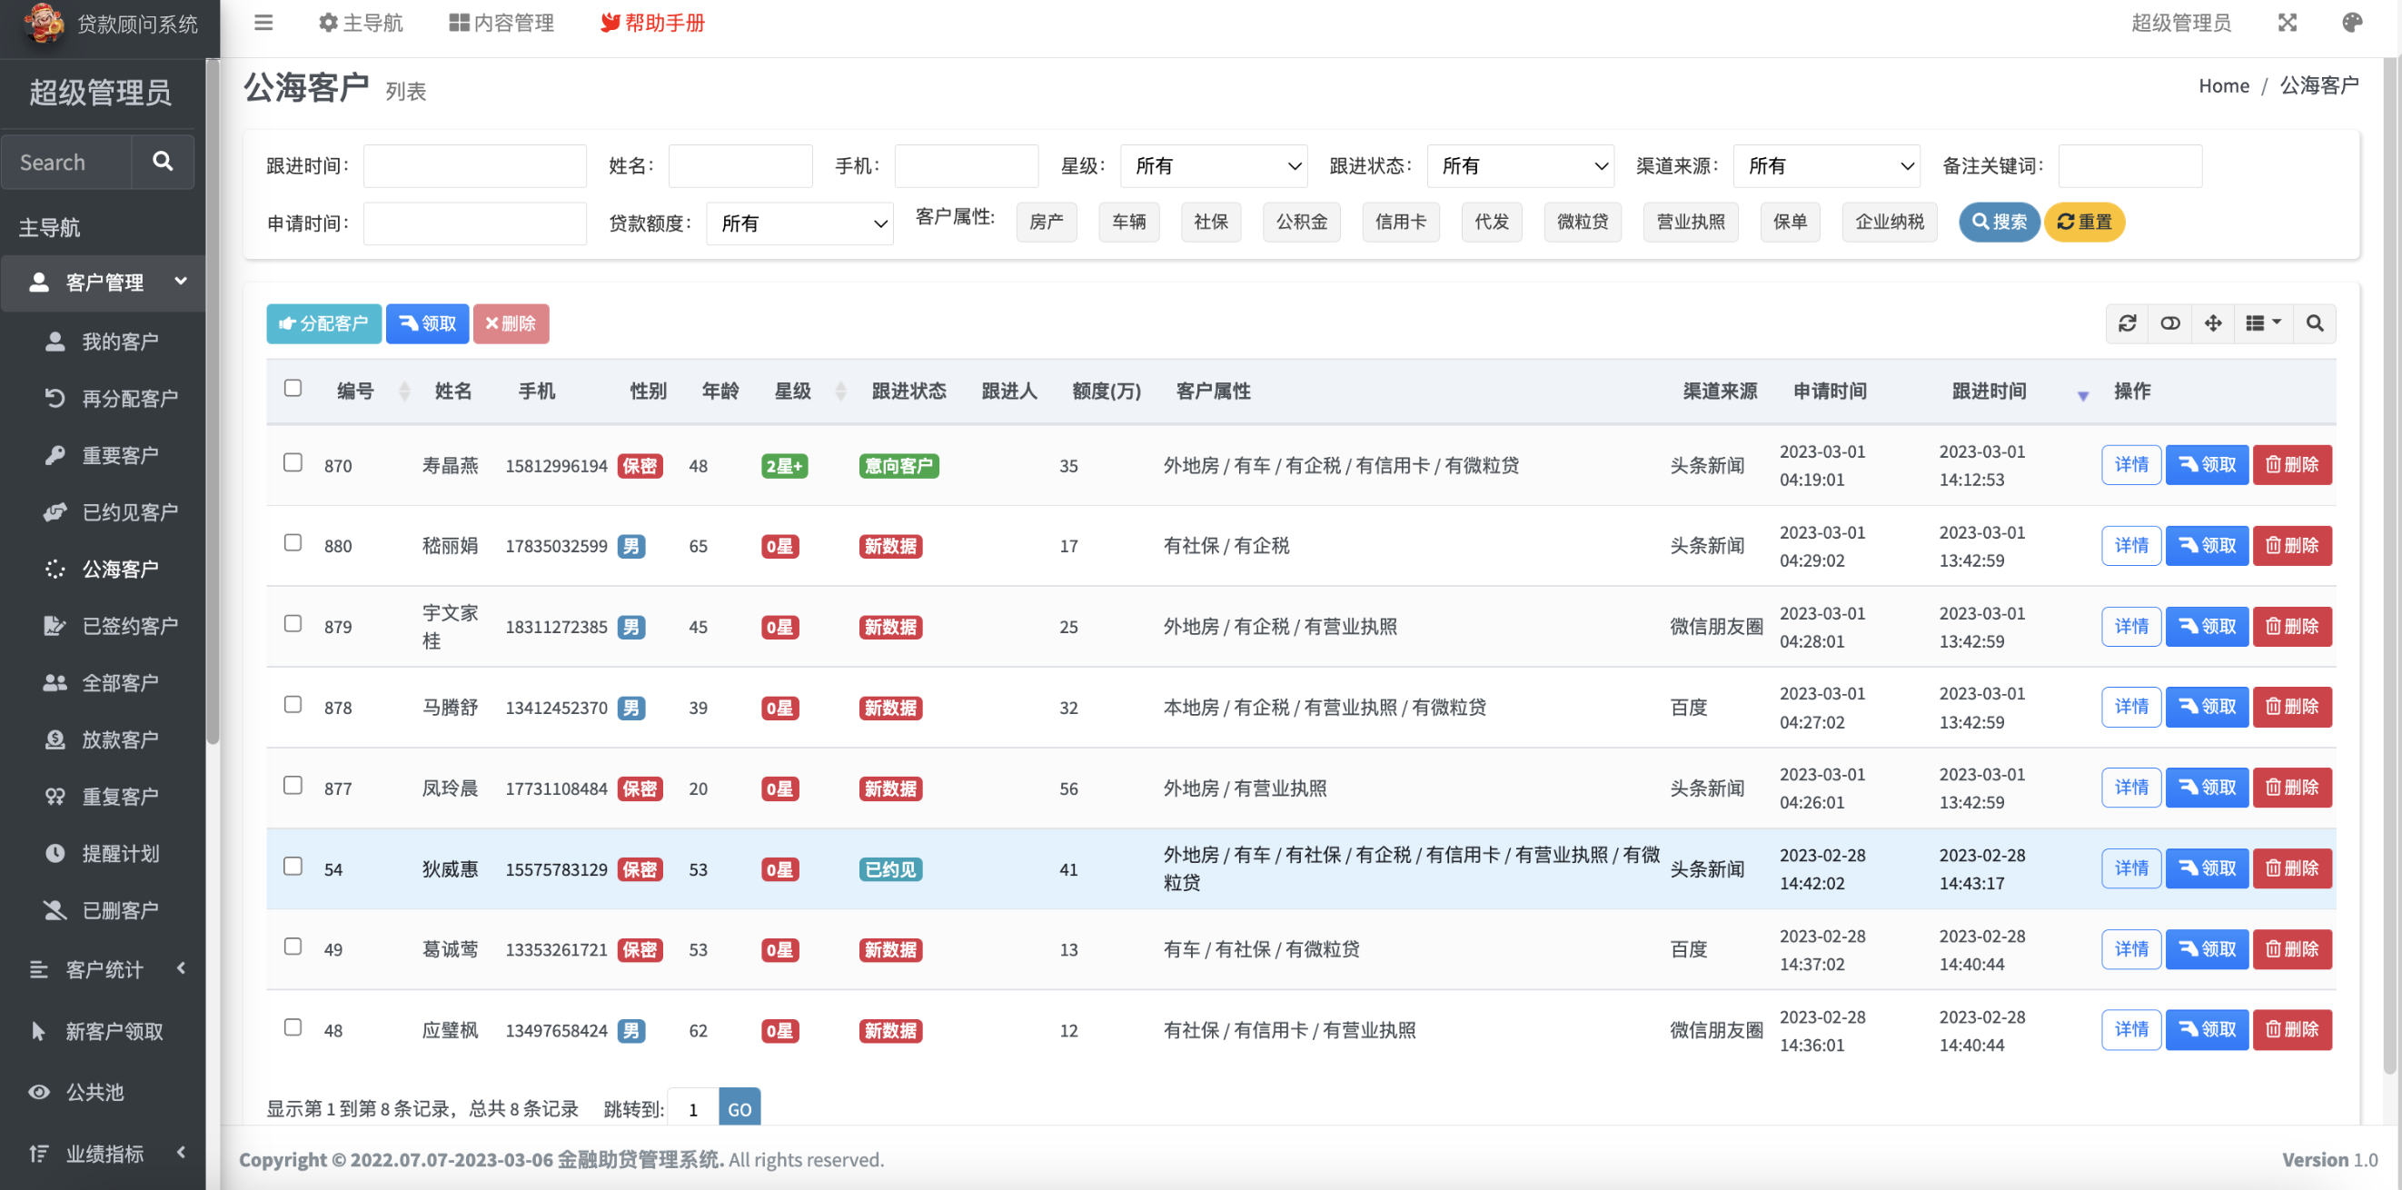
Task: Click 详情 for customer 狄威惠
Action: 2130,868
